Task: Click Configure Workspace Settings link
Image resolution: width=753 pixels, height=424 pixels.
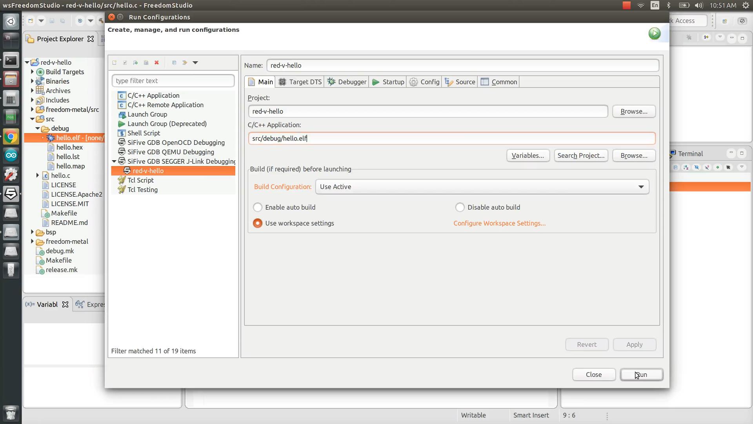Action: 499,223
